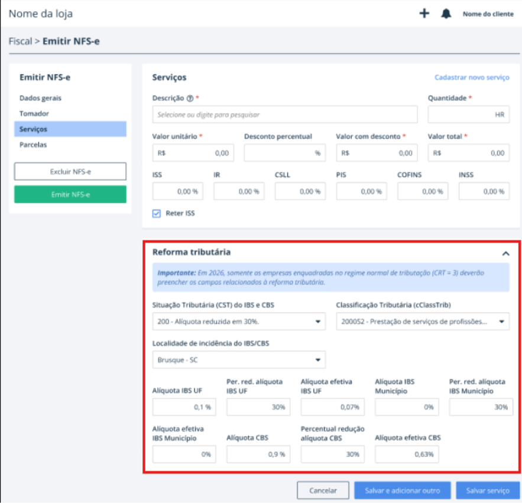Click the Excluir NFS-e button
The image size is (522, 503).
(x=70, y=172)
